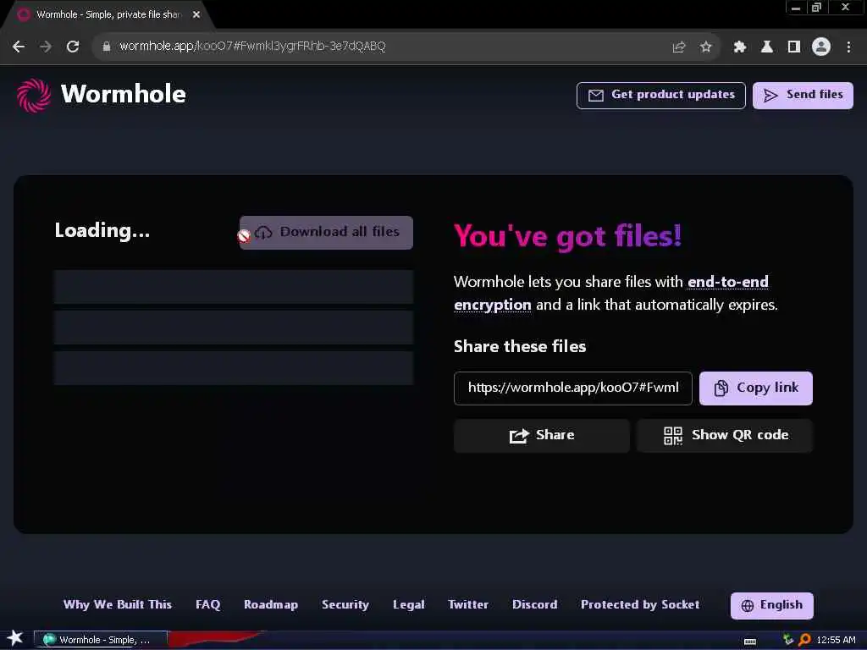
Task: Select Wormhole taskbar window entry
Action: point(102,640)
